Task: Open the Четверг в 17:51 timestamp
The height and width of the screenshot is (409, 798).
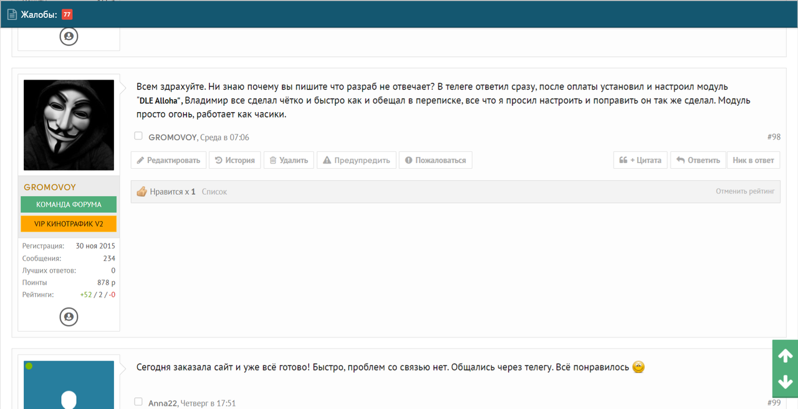Action: [x=208, y=403]
